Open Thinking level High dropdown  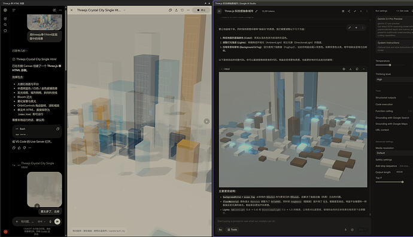tap(394, 79)
